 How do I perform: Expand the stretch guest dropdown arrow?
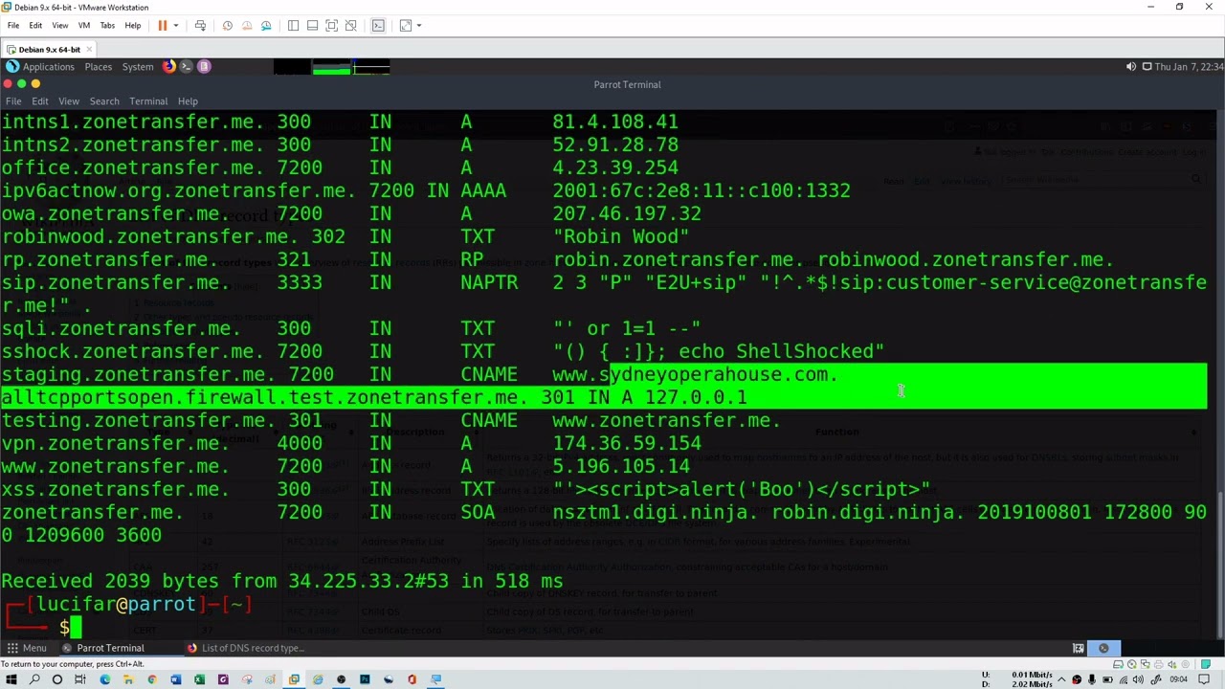[x=418, y=25]
